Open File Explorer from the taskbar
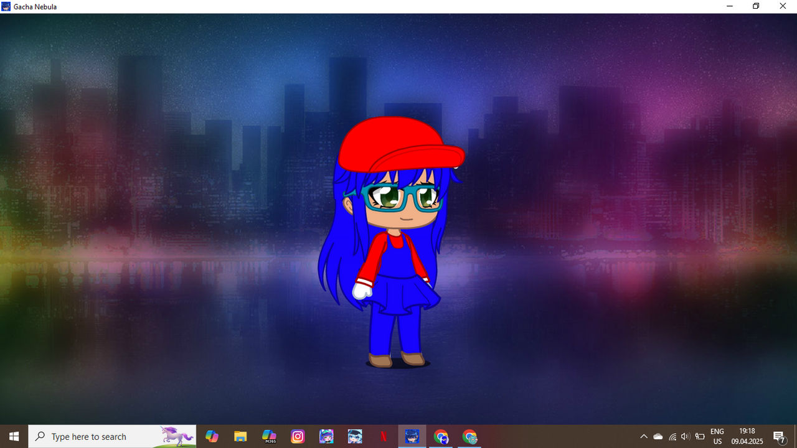The width and height of the screenshot is (797, 448). click(240, 437)
